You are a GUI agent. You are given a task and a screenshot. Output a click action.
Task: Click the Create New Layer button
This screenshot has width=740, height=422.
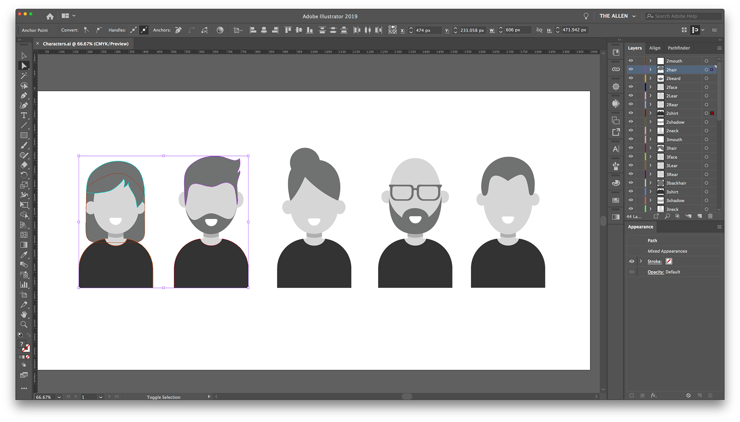700,216
